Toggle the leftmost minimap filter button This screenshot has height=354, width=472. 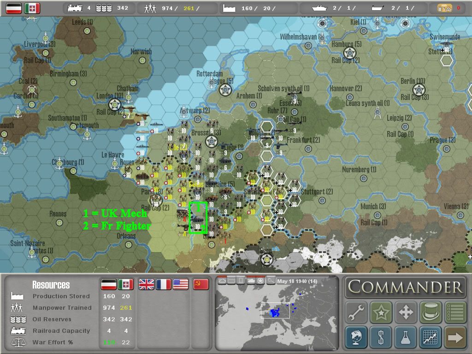point(222,281)
